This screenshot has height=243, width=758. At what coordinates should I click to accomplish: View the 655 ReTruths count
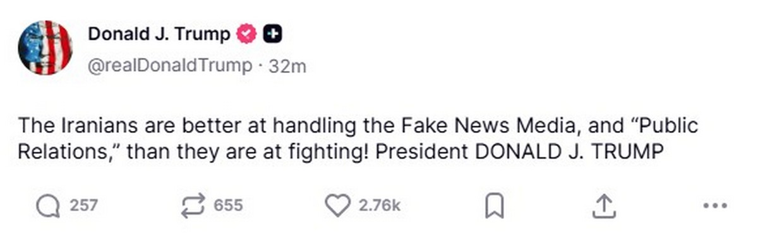pos(229,205)
